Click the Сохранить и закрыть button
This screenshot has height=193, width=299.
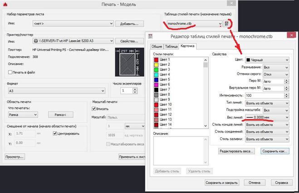coord(221,183)
